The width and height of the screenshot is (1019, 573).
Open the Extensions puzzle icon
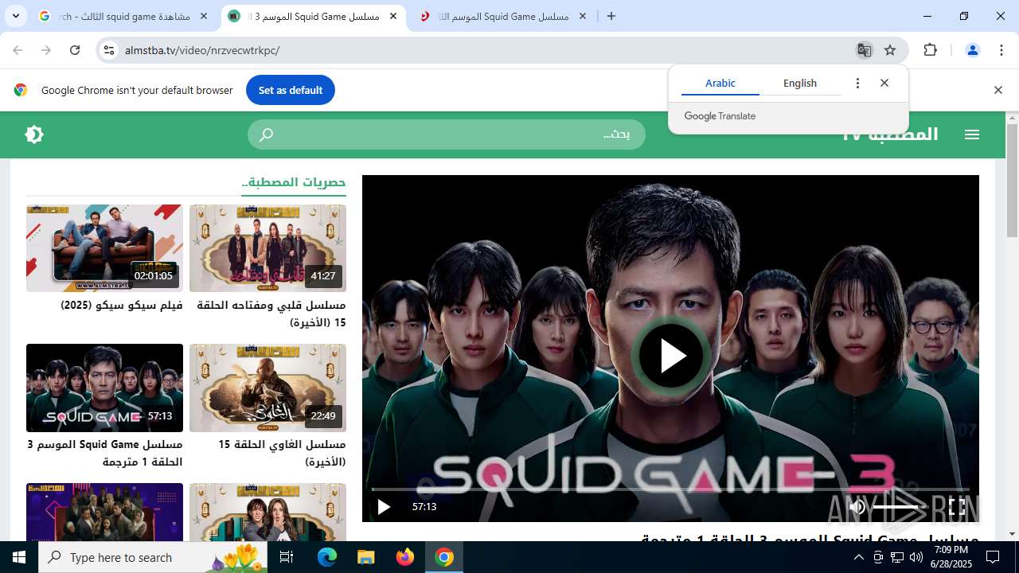(930, 50)
